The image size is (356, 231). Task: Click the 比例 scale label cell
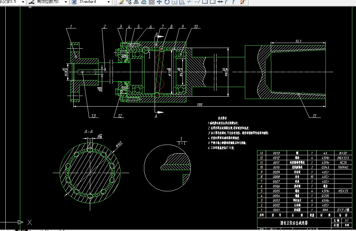tap(336, 220)
